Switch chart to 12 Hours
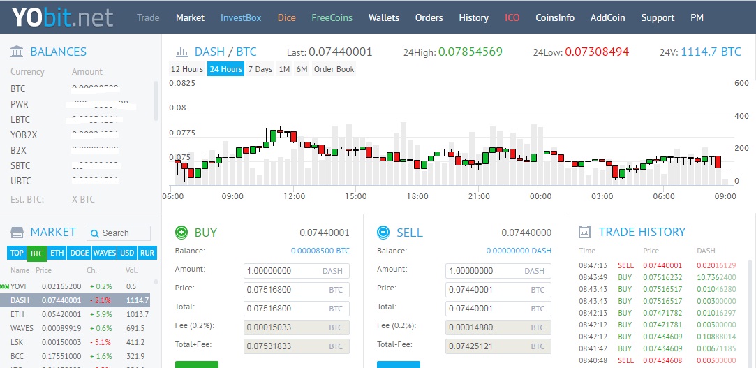This screenshot has width=756, height=368. (187, 69)
